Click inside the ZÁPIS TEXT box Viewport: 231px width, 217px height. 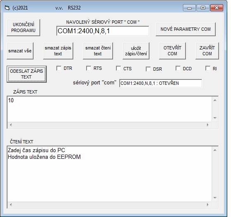pyautogui.click(x=109, y=109)
